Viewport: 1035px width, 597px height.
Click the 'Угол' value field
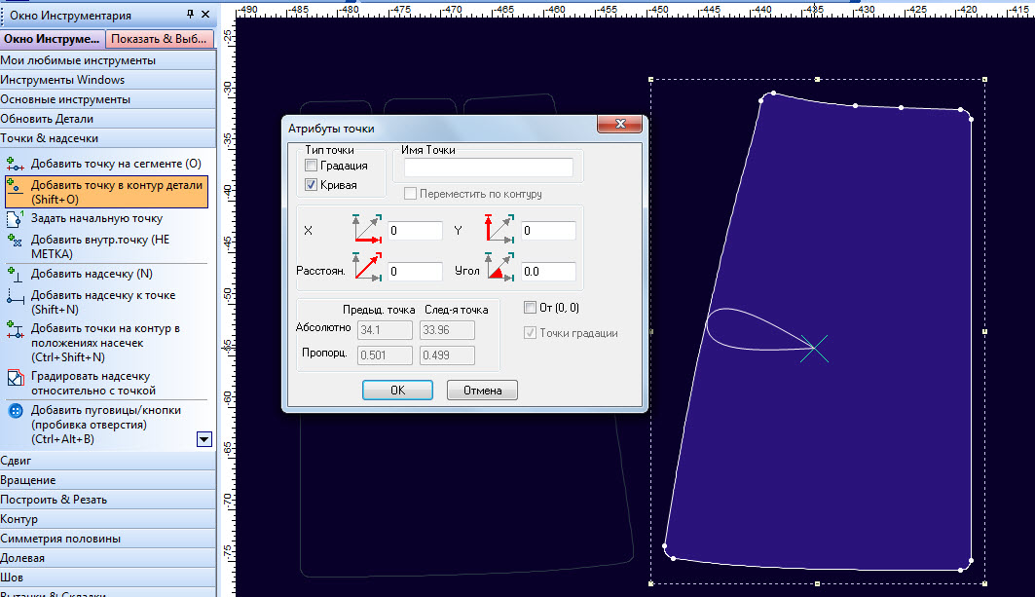click(548, 272)
